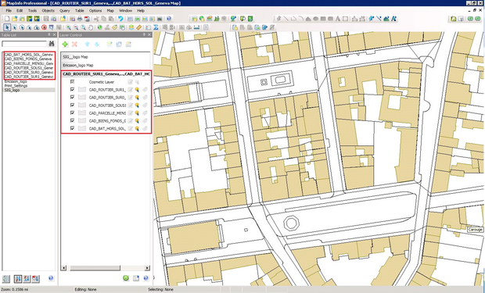The image size is (485, 293).
Task: Click help icon at bottom of Table List
Action: 51,278
